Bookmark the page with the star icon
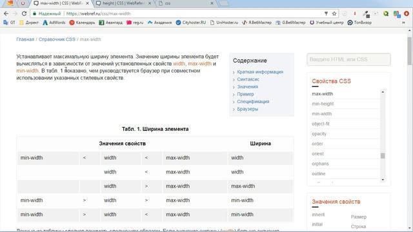 point(334,14)
